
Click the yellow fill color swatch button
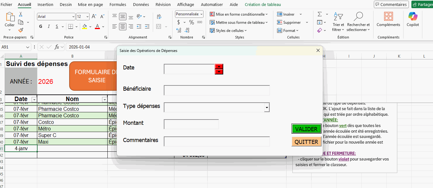point(85,27)
